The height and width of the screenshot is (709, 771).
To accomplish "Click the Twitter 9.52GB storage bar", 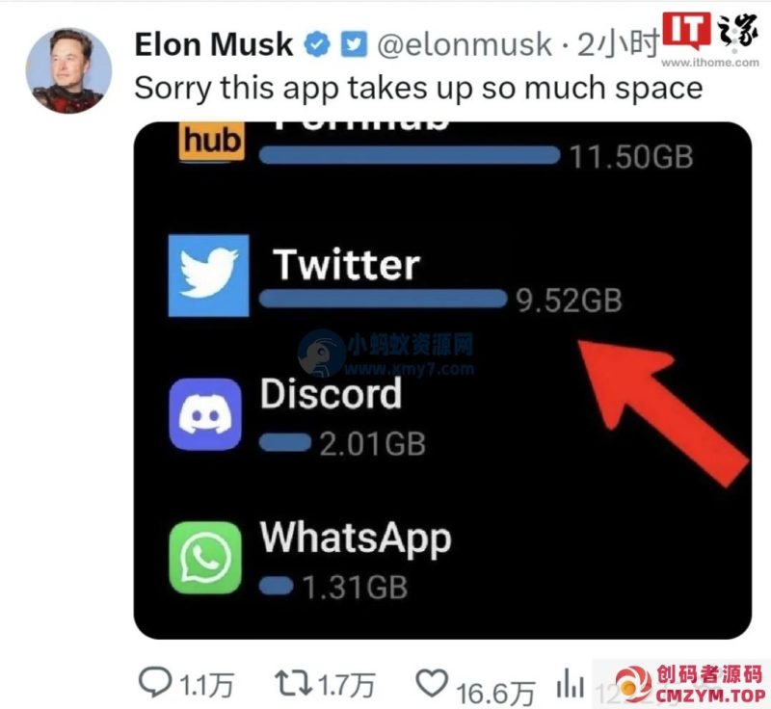I will pos(383,299).
